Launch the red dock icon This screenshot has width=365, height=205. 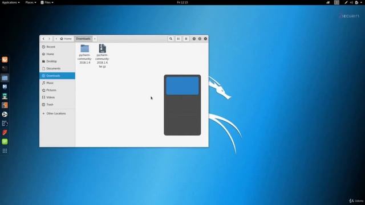click(5, 133)
